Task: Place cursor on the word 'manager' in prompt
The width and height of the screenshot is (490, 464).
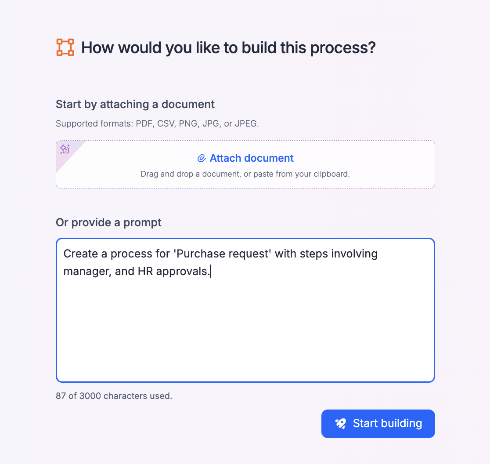Action: coord(86,272)
